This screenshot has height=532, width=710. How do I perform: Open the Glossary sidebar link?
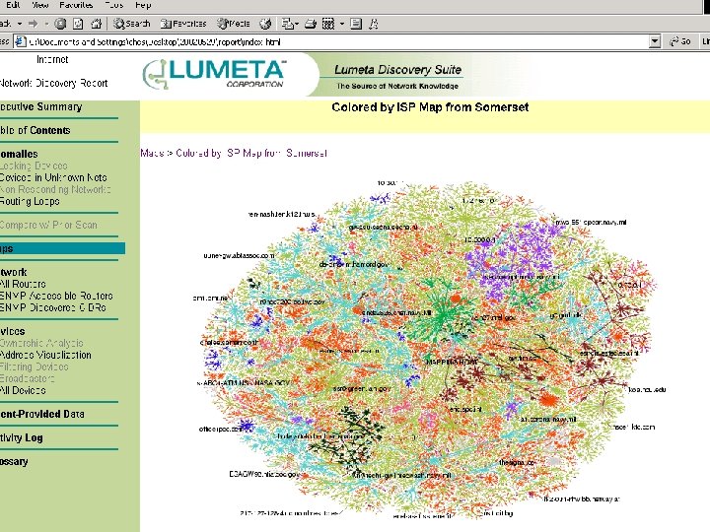coord(14,461)
